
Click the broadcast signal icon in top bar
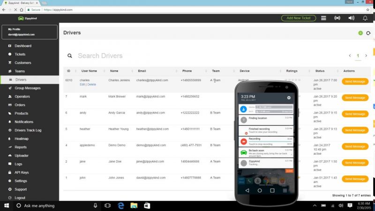(x=337, y=18)
